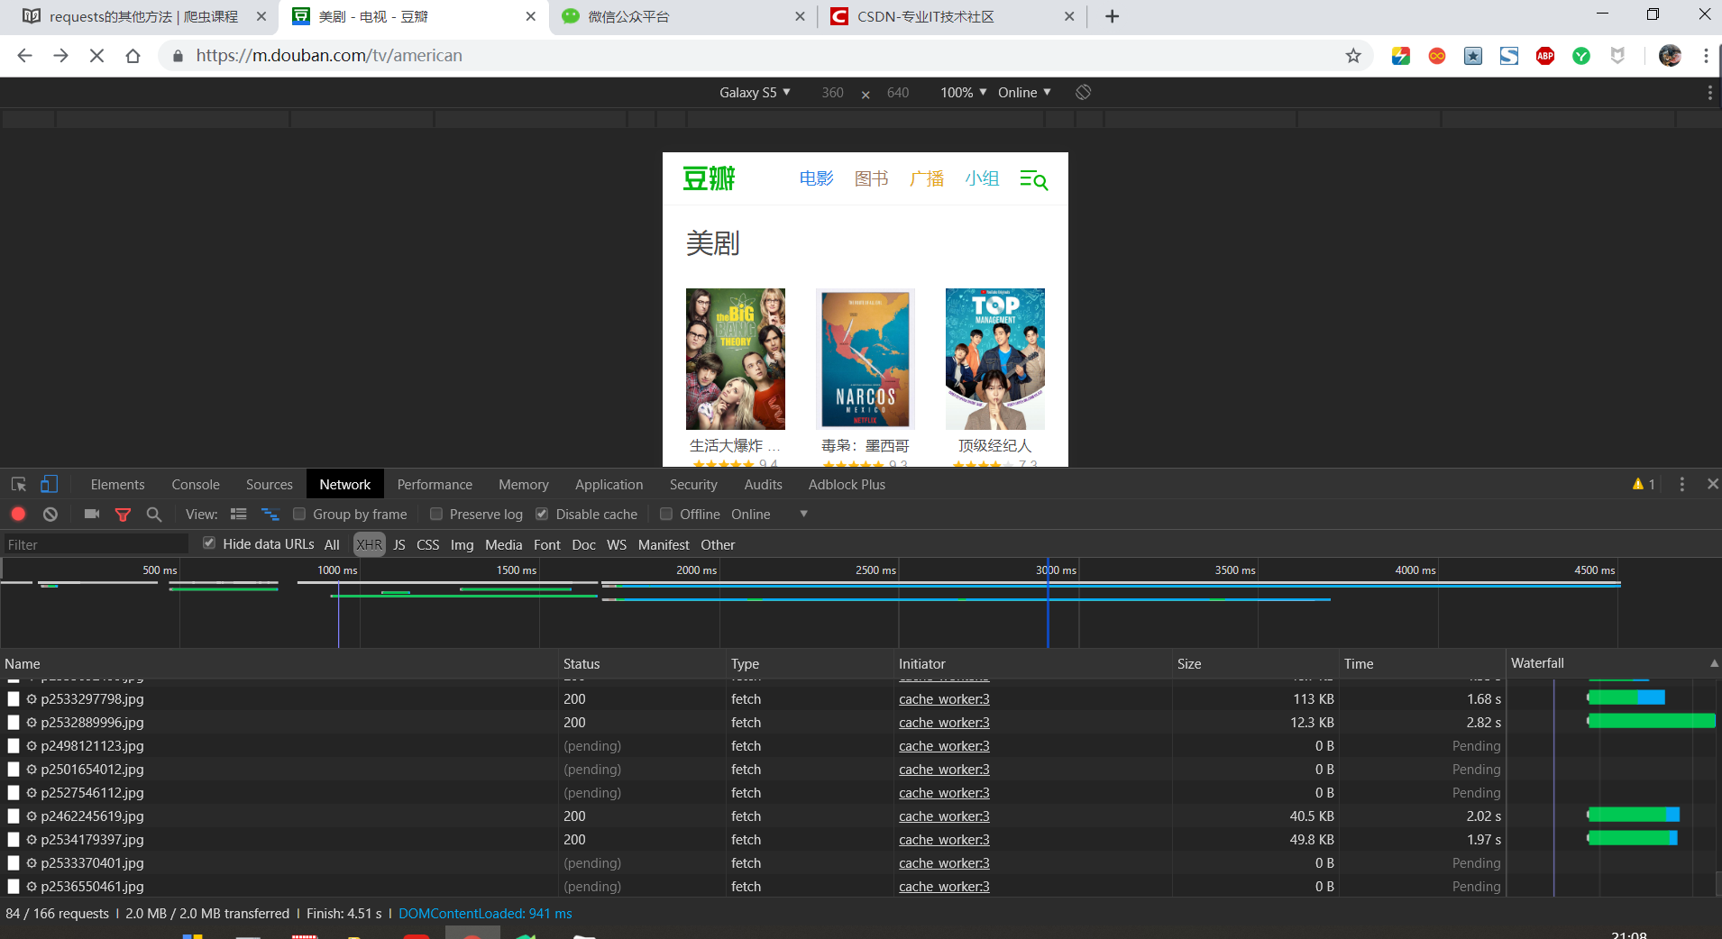This screenshot has height=939, width=1722.
Task: Open the 100% zoom dropdown
Action: (963, 92)
